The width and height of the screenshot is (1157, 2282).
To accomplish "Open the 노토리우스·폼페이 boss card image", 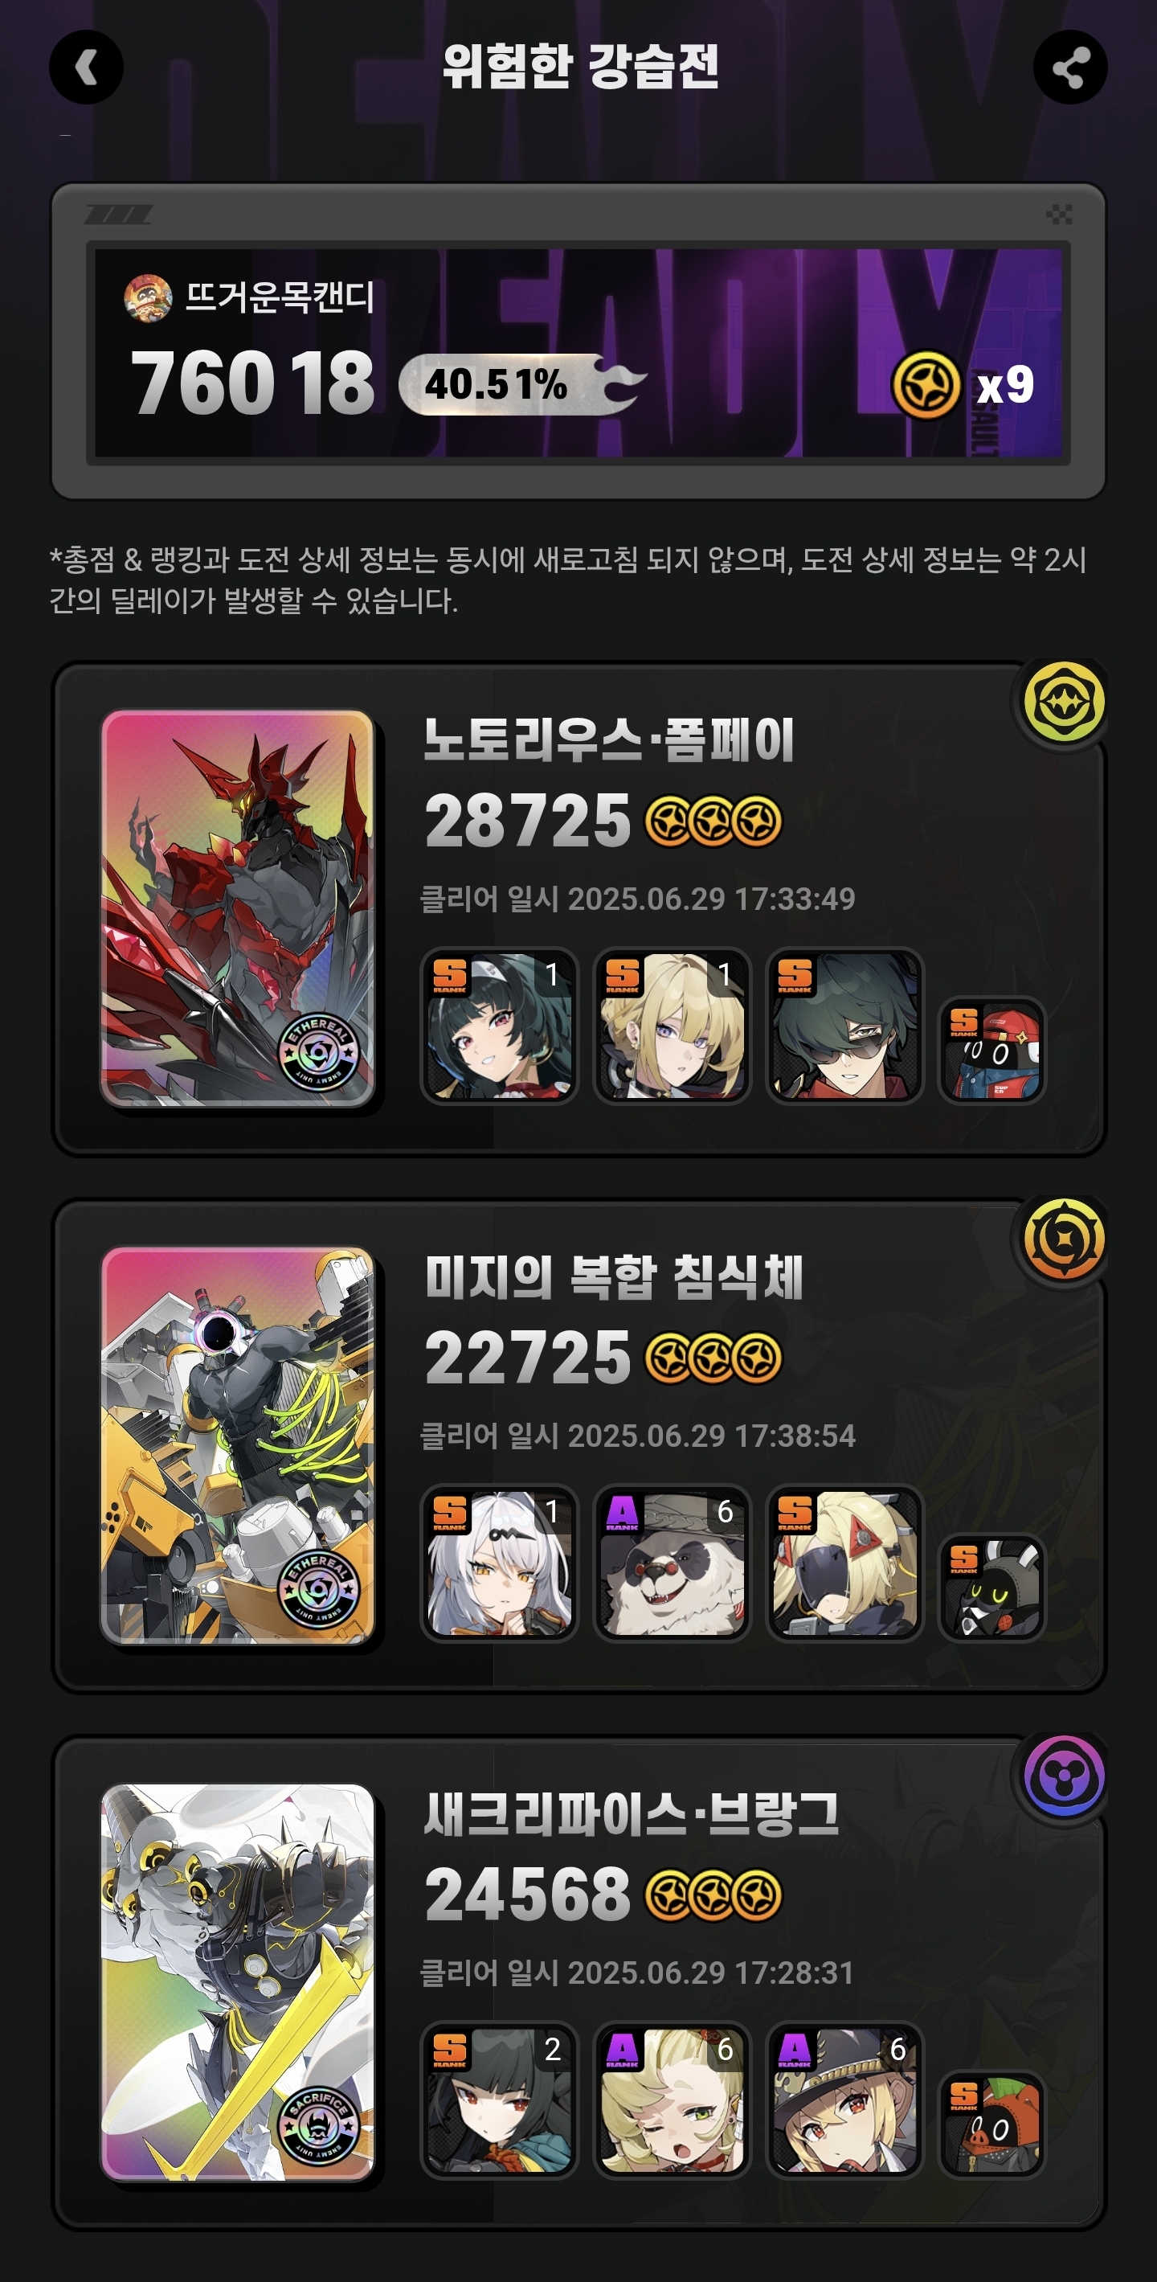I will coord(237,908).
